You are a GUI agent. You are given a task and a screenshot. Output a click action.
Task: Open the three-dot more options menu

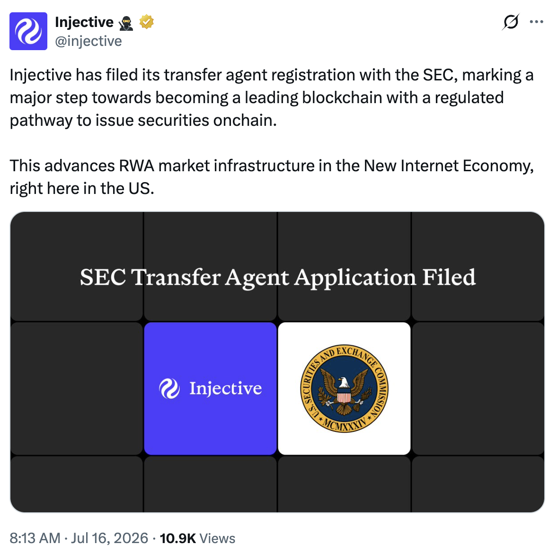click(x=536, y=22)
